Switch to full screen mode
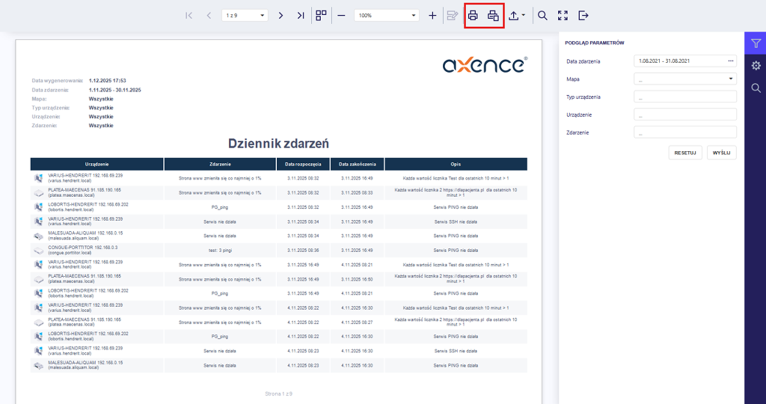Screen dimensions: 766x404 click(x=563, y=15)
